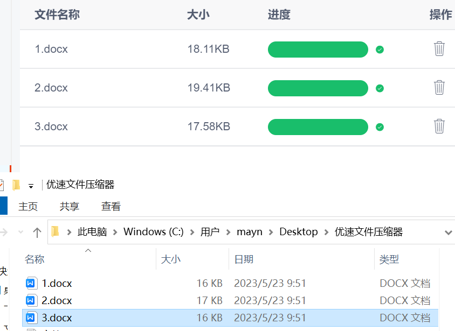Viewport: 455px width, 331px height.
Task: Select the 3.docx row in file list
Action: pyautogui.click(x=230, y=318)
